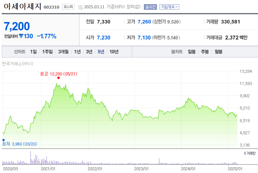Select the 1일 line chart period
Screen dimensions: 258x173
(x=33, y=52)
